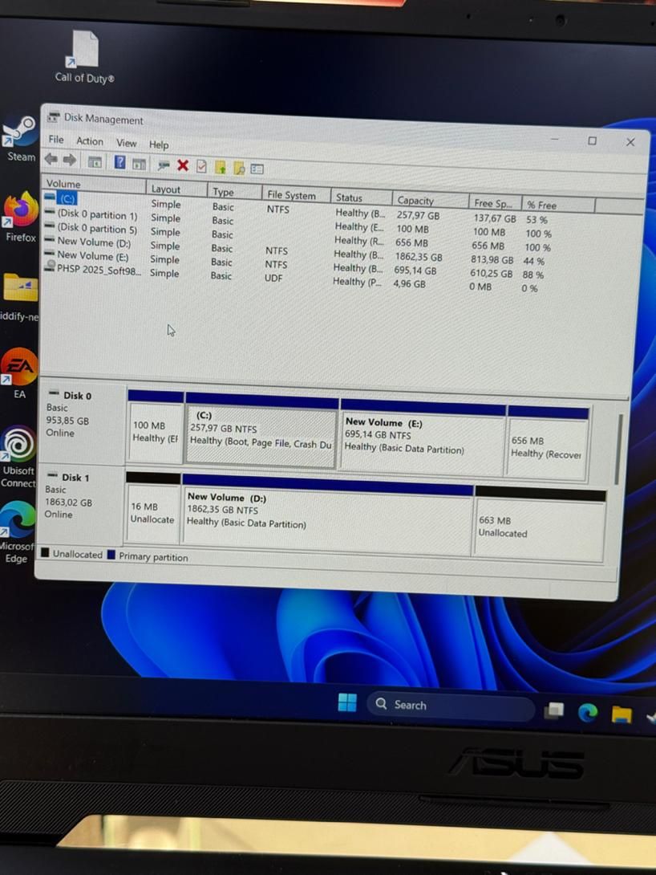Sort by the Free Sp... column header
656x875 pixels.
click(x=495, y=203)
